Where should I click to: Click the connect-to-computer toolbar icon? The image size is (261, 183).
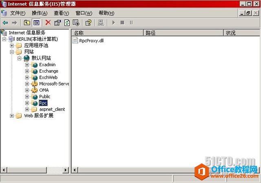pos(101,23)
